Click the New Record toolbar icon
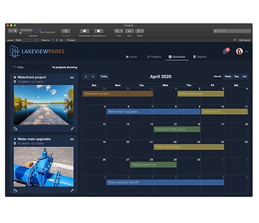This screenshot has height=223, width=259. pyautogui.click(x=85, y=31)
